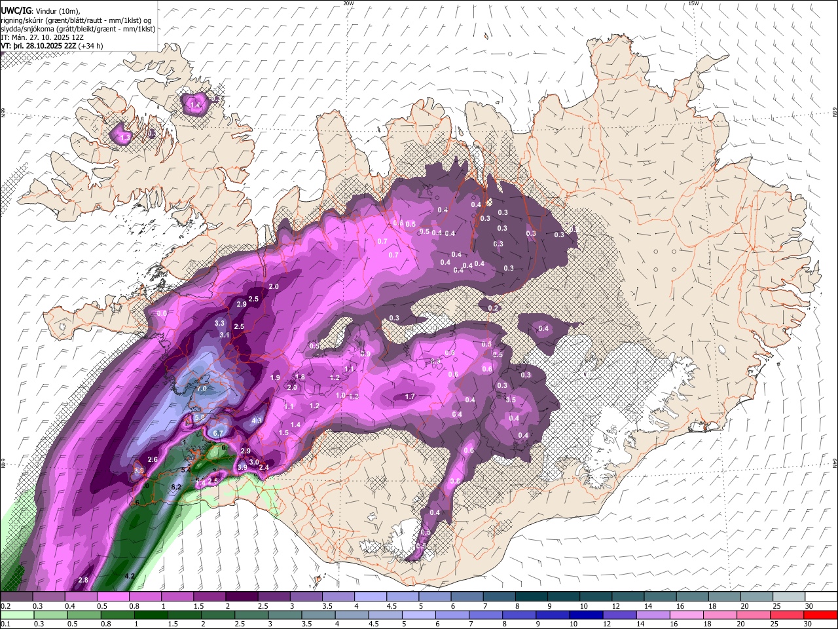
Task: Click the 3.9 precipitation value on the map
Action: coord(242,467)
